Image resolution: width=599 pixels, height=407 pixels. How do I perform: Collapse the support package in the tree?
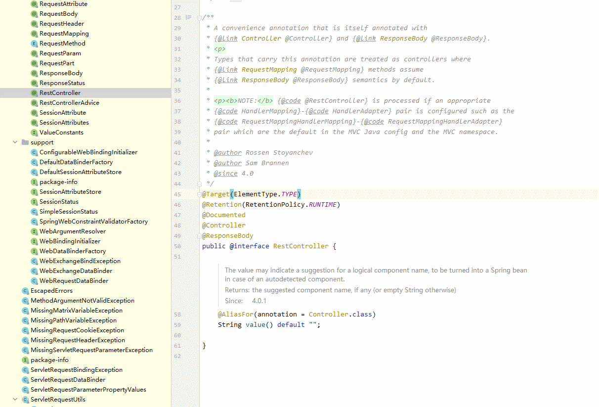tap(15, 142)
